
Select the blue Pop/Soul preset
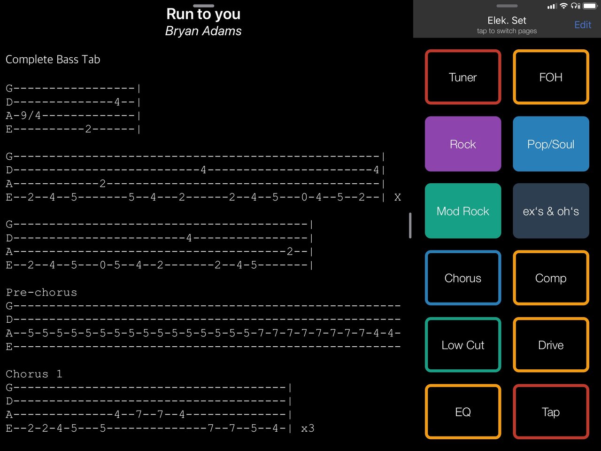[551, 144]
